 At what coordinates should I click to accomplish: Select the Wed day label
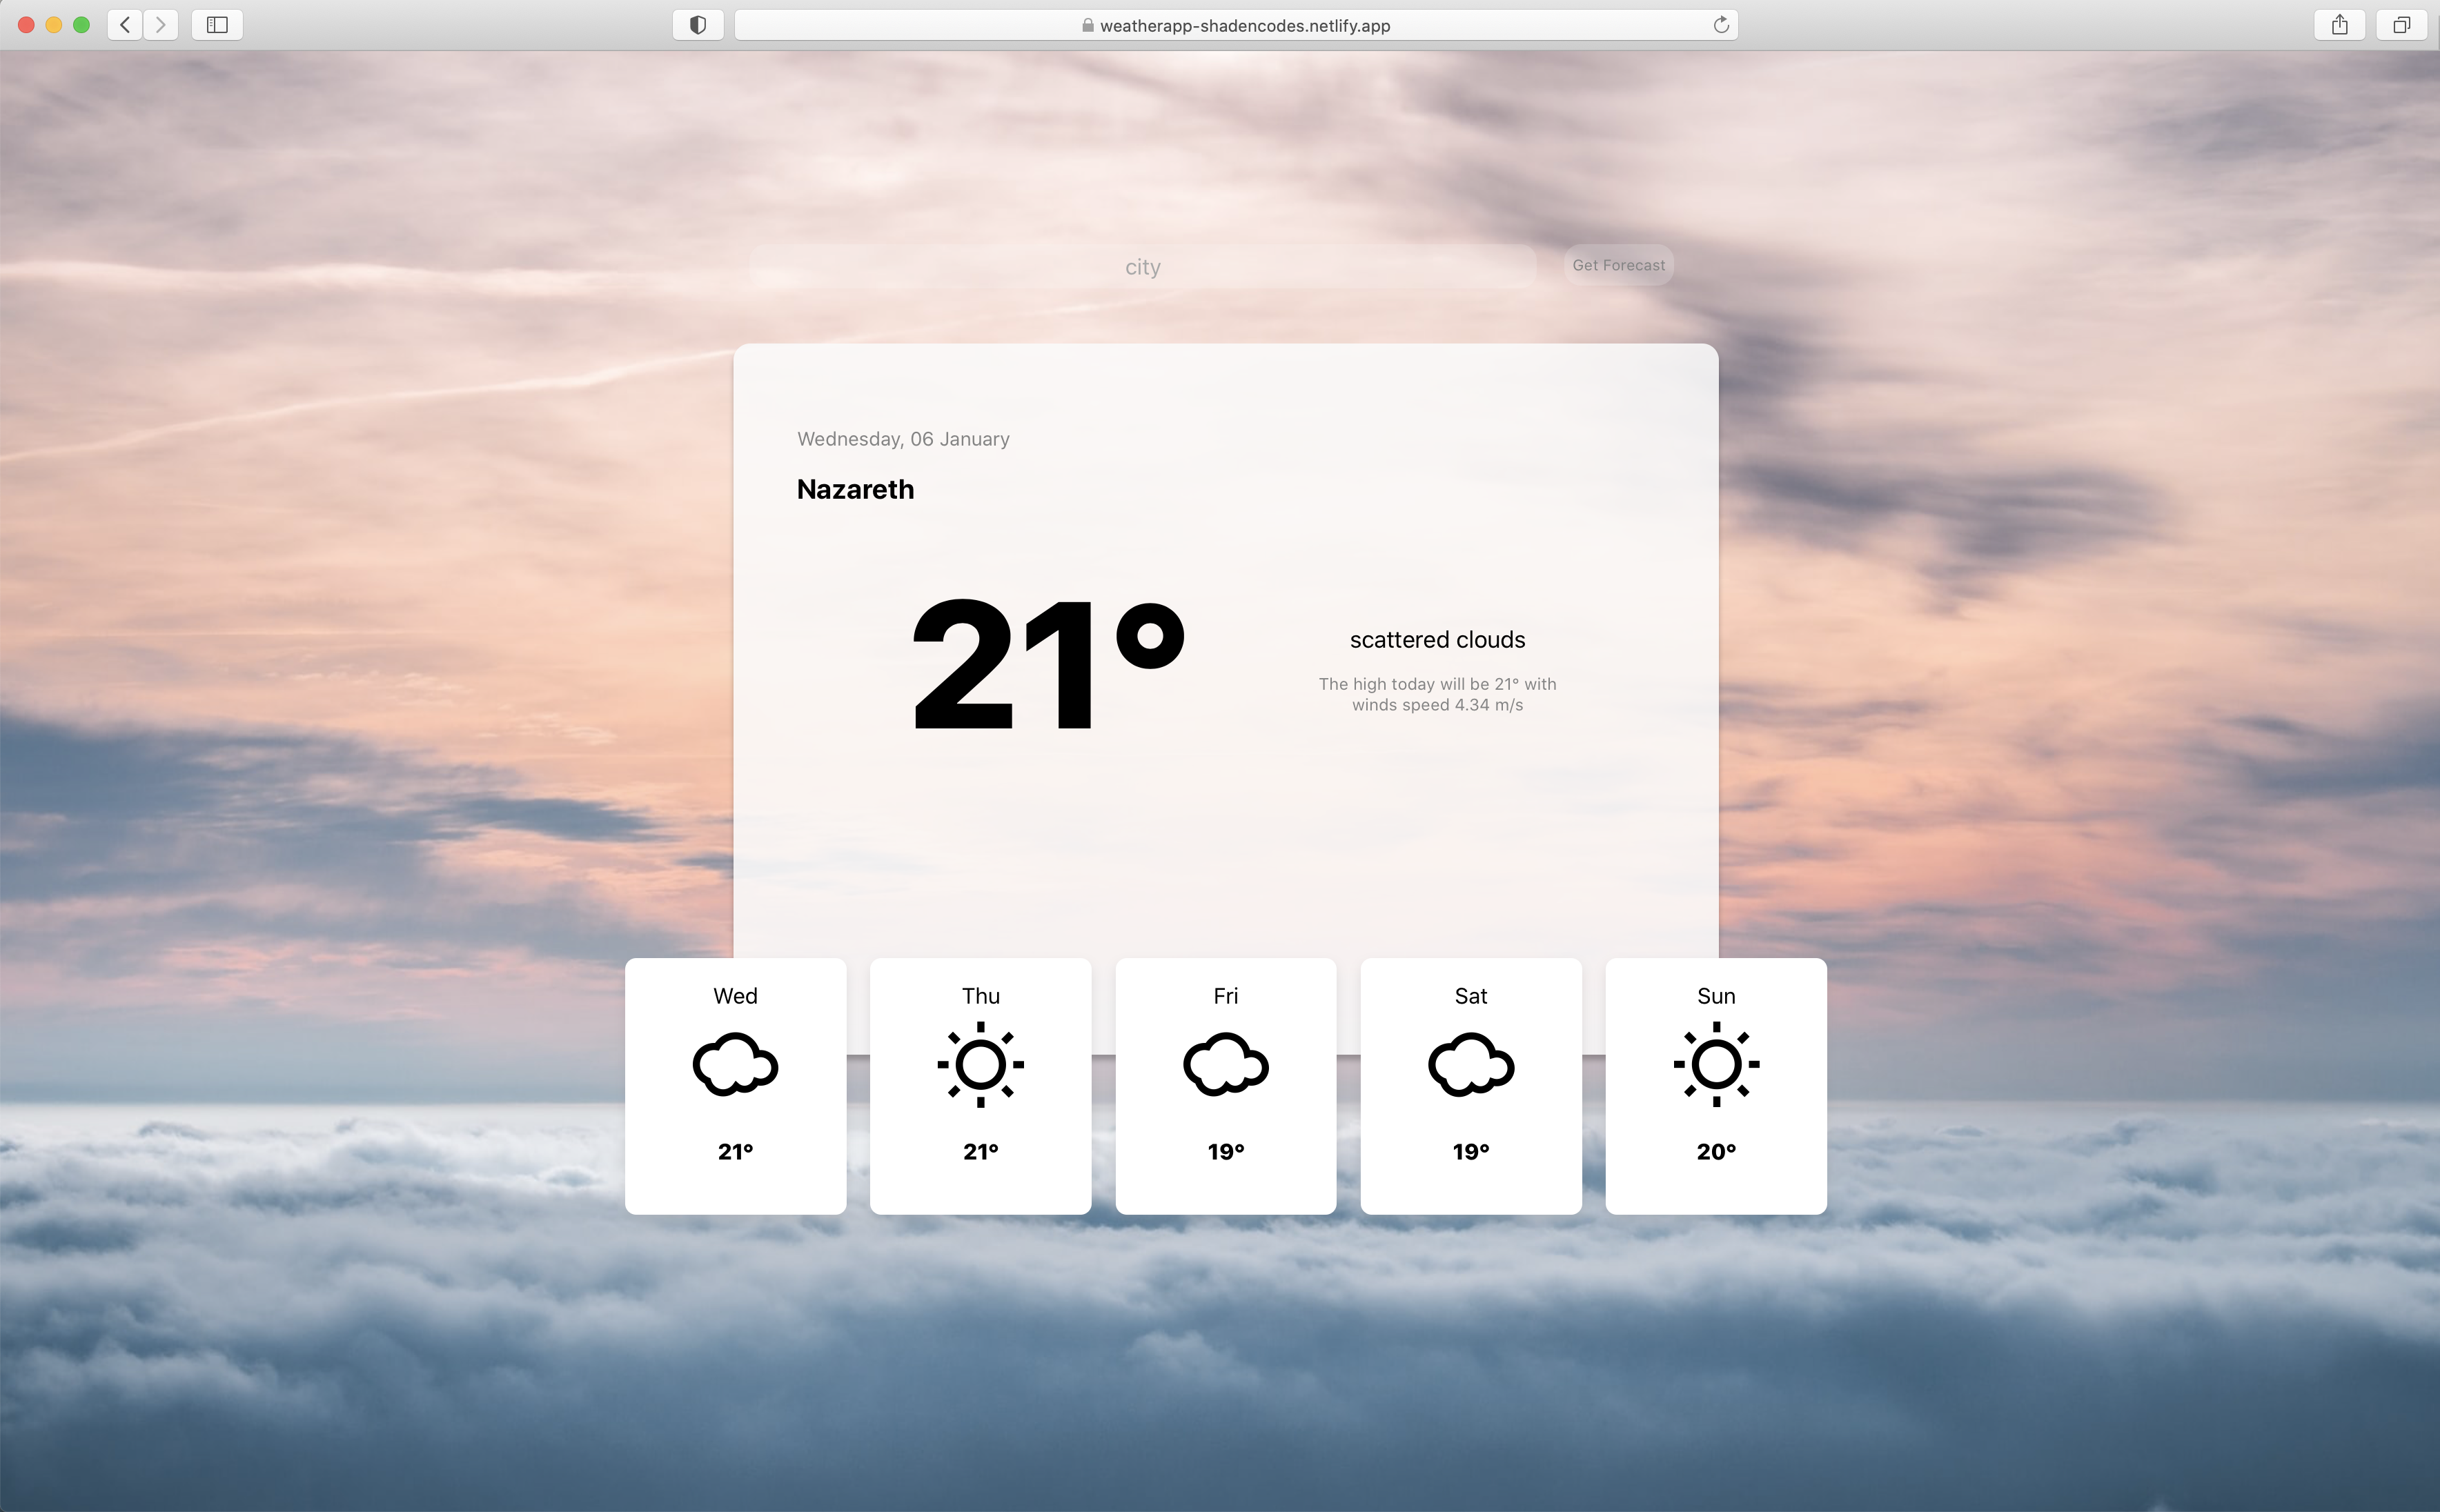pos(736,996)
